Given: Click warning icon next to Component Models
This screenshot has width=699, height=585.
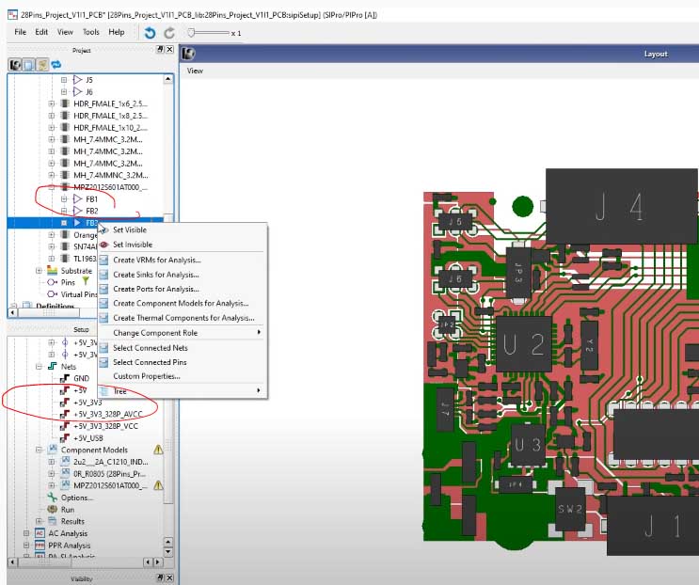Looking at the screenshot, I should click(158, 450).
